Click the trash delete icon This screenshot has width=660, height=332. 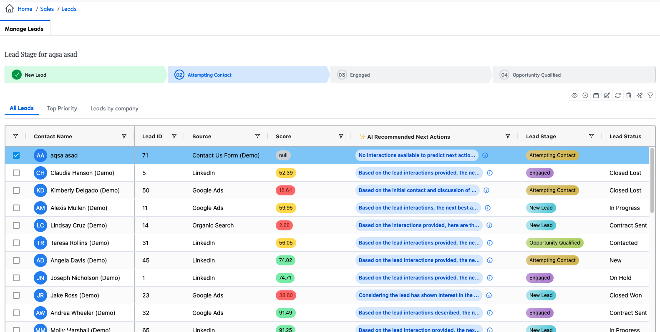629,95
